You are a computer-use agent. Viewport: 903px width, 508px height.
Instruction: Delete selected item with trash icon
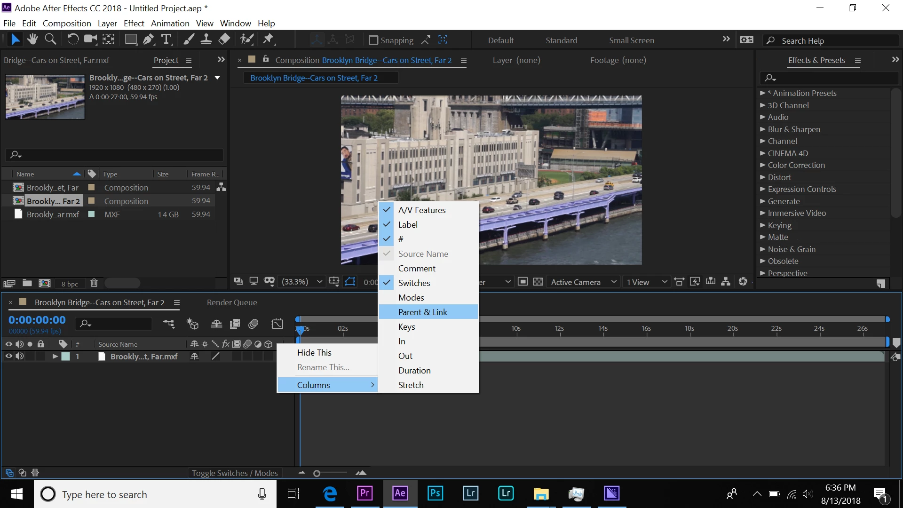[94, 283]
